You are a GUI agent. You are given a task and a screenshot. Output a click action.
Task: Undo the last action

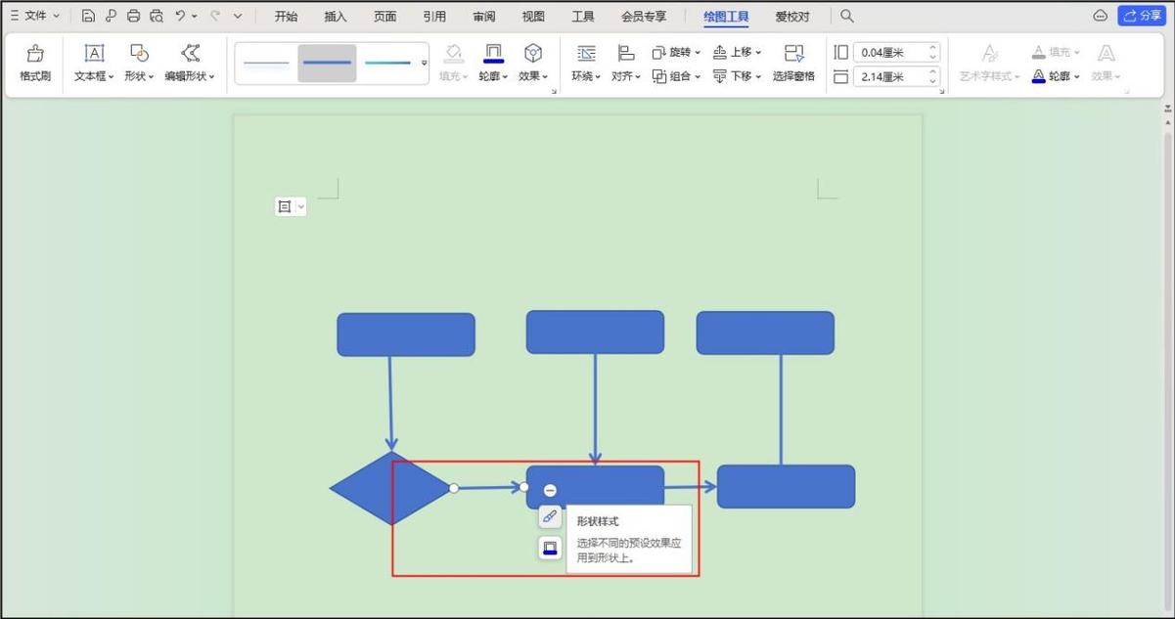[180, 16]
